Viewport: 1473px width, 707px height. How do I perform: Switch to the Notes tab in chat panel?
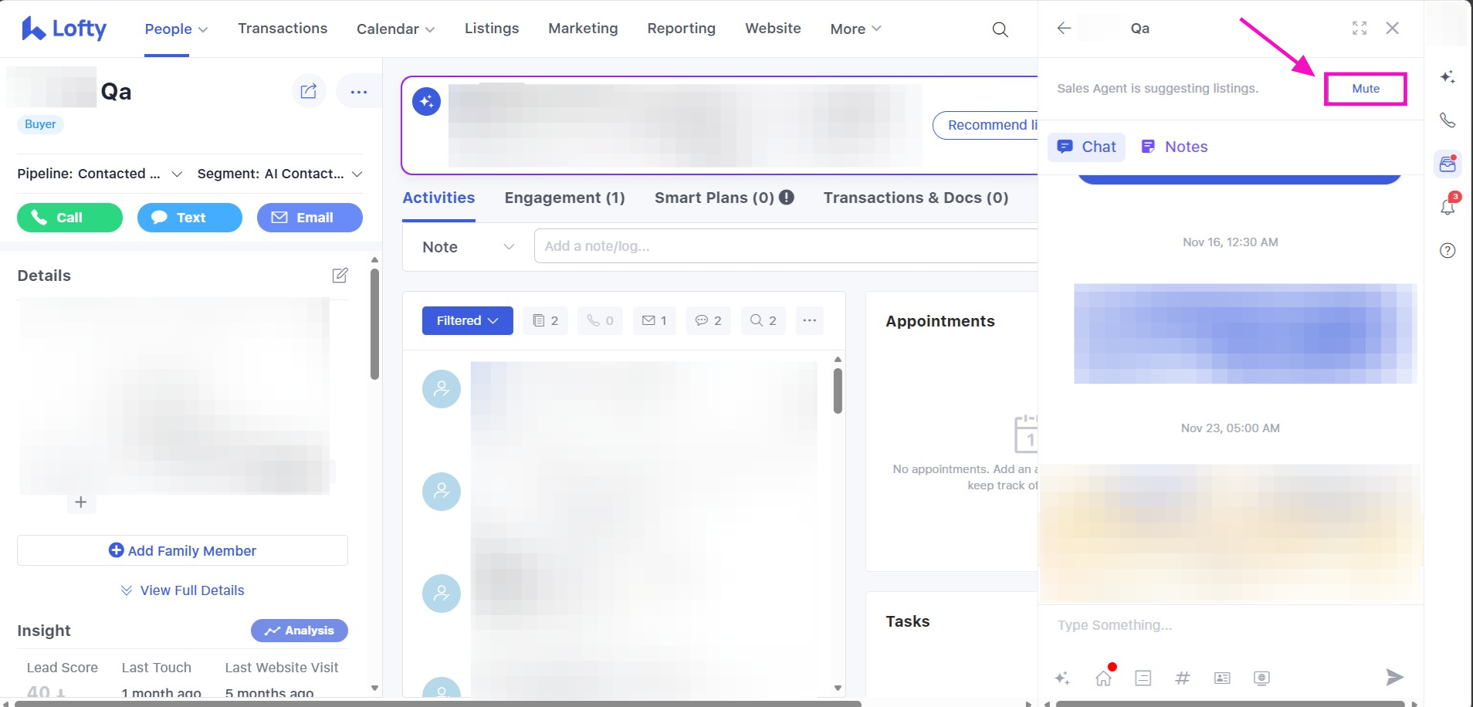[x=1174, y=147]
